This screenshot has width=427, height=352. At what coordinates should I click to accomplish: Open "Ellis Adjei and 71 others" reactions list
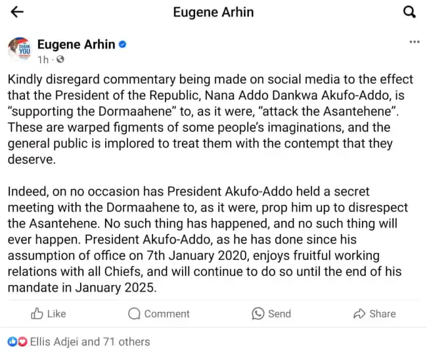89,341
